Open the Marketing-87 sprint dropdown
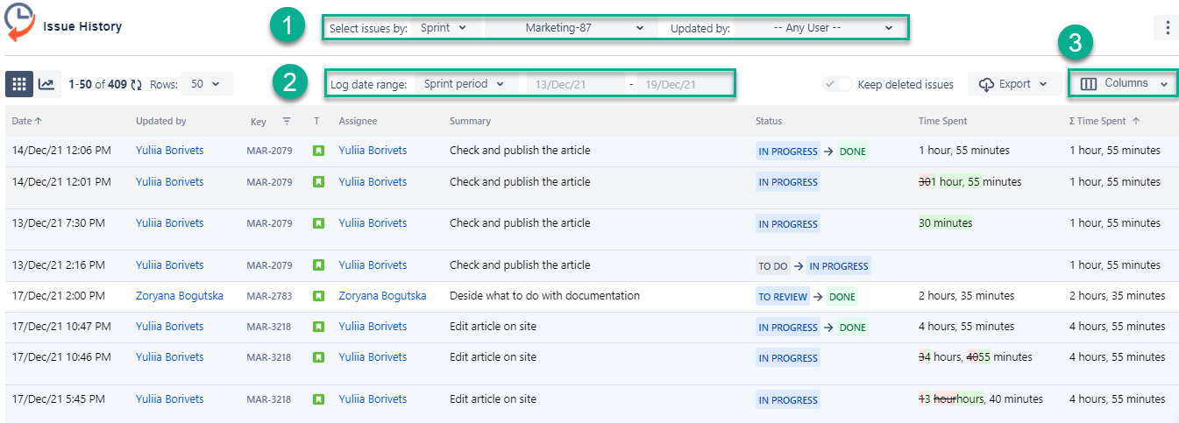 (x=569, y=28)
